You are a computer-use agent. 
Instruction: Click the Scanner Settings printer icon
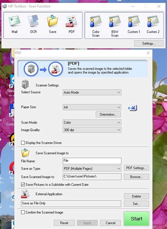click(25, 84)
